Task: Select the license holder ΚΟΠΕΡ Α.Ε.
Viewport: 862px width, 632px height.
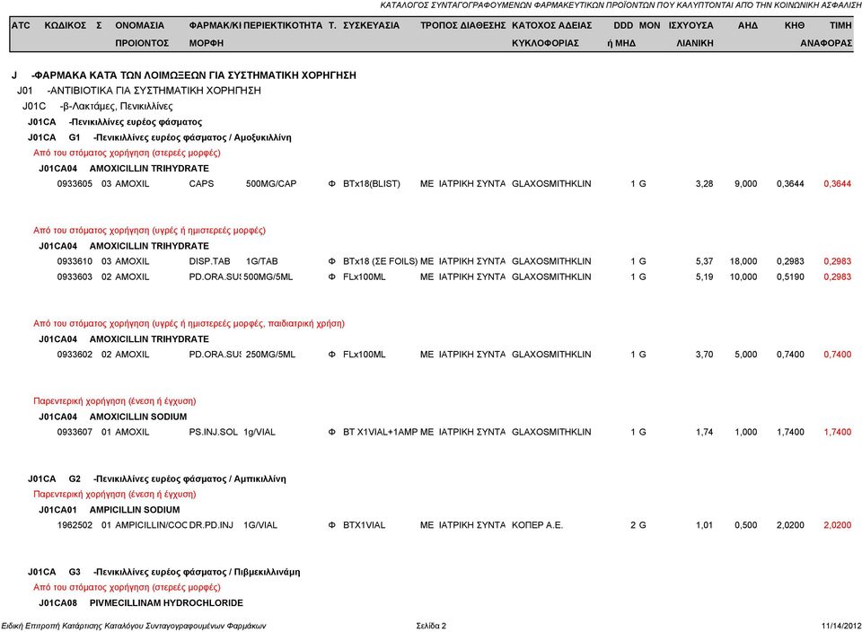Action: pos(537,525)
